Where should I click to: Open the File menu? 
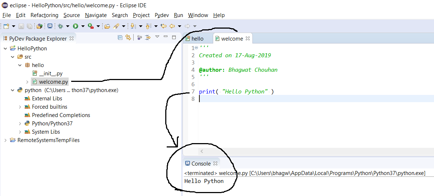(7, 15)
